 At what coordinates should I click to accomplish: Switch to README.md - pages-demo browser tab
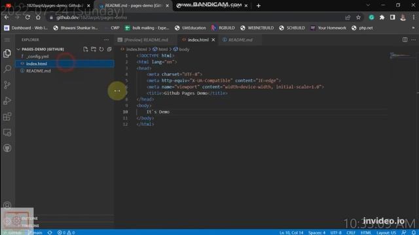coord(134,6)
